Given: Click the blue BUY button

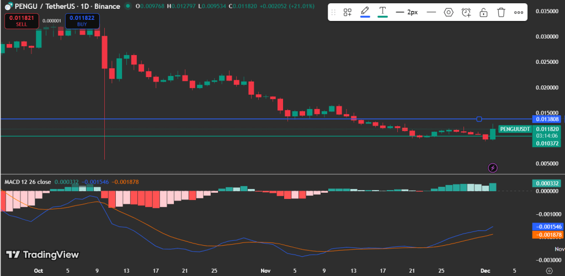Looking at the screenshot, I should point(82,21).
